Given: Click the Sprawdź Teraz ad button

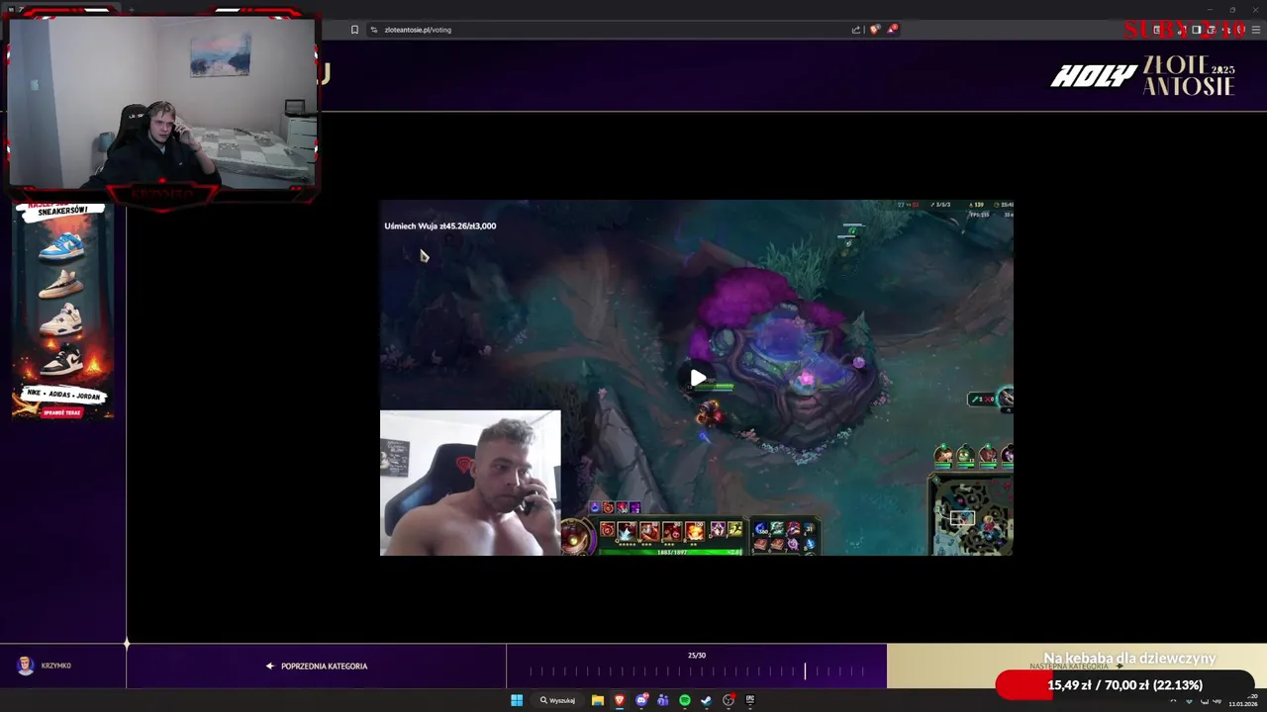Looking at the screenshot, I should coord(61,412).
